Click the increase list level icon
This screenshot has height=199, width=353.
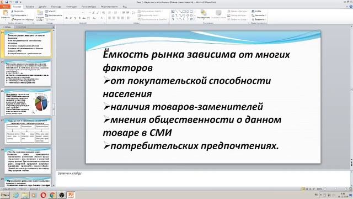pyautogui.click(x=127, y=13)
